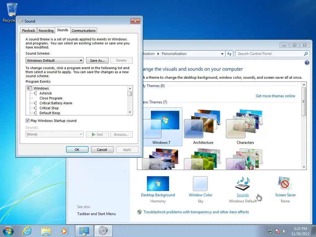Click the Save As button
Image resolution: width=316 pixels, height=237 pixels.
click(97, 60)
